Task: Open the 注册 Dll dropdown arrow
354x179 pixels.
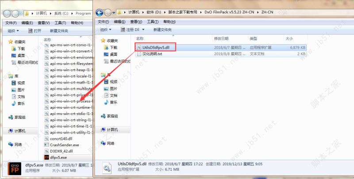Action: pyautogui.click(x=143, y=30)
